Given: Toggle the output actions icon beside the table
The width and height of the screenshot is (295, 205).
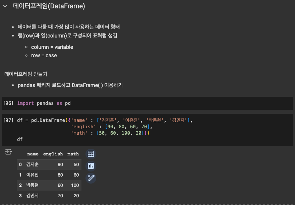Looking at the screenshot, I should tap(8, 152).
